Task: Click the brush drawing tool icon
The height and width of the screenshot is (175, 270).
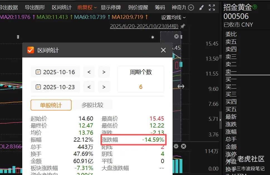Action: pos(201,7)
